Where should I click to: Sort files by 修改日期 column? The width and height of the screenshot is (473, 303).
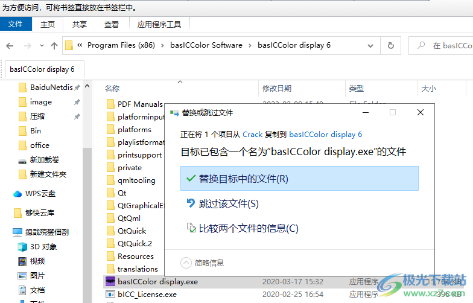[277, 88]
